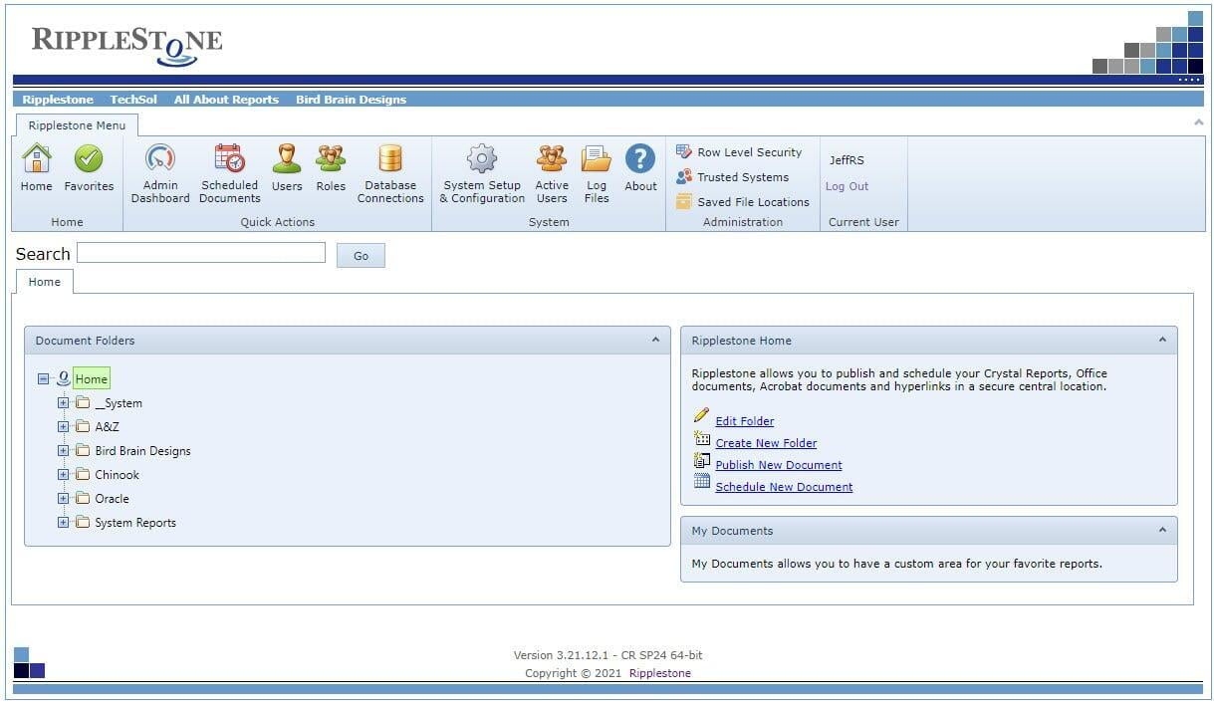Click the Log Out link
This screenshot has height=705, width=1214.
coord(847,186)
